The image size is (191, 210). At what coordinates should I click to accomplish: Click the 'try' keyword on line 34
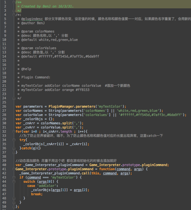coord(22,140)
